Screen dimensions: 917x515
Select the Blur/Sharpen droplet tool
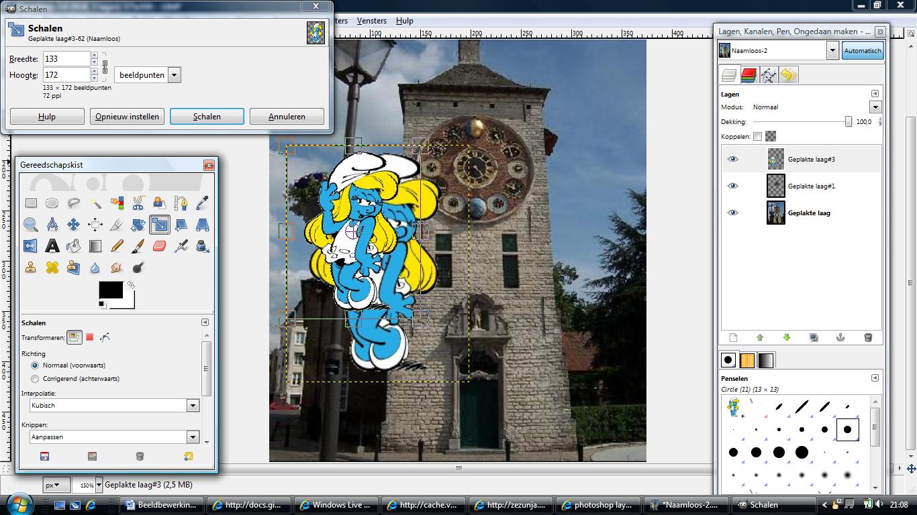(95, 268)
